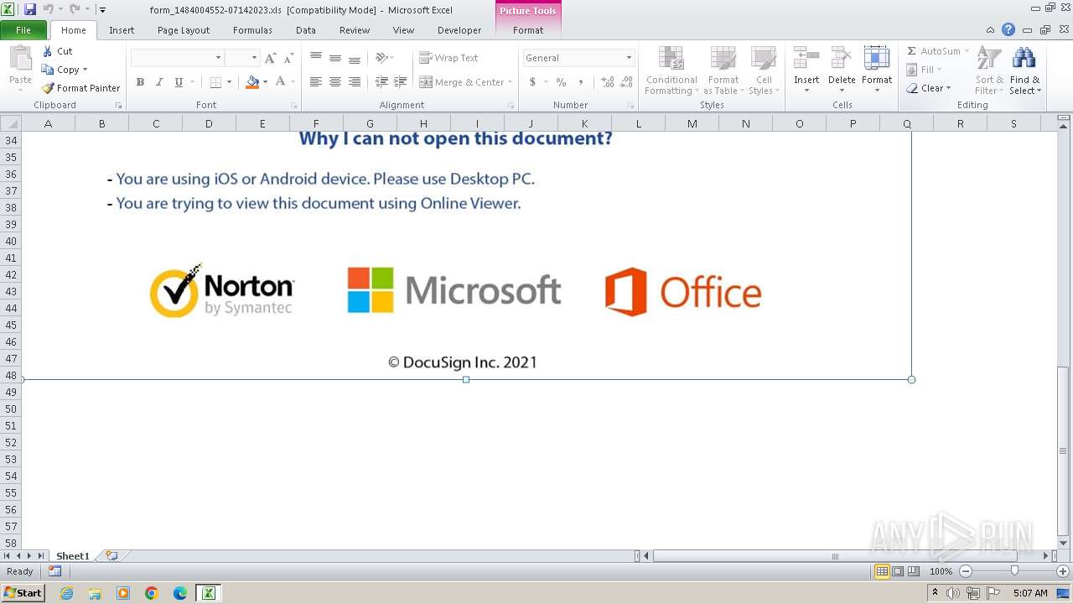Launch Google Chrome from taskbar

(x=152, y=593)
